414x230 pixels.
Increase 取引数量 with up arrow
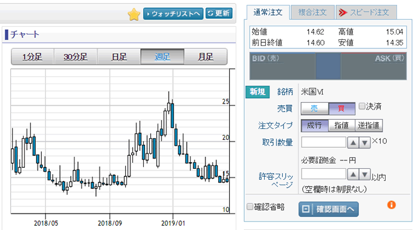[x=353, y=143]
